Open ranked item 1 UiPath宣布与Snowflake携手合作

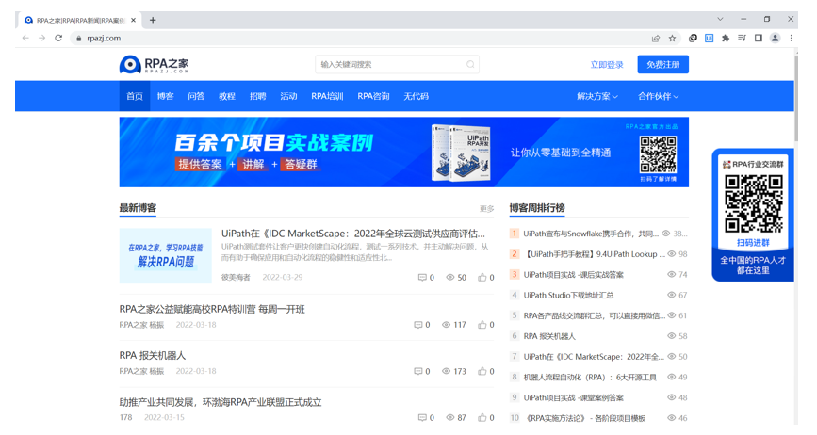(591, 234)
